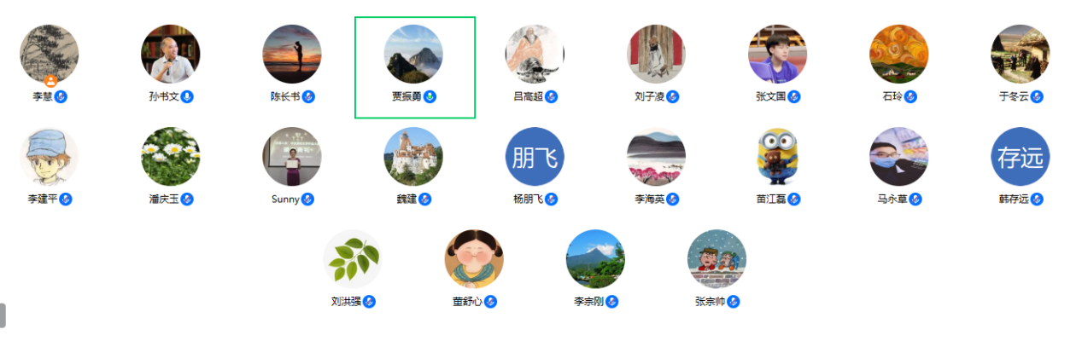1082x341 pixels.
Task: Click the muted microphone icon next to 陈长书
Action: coord(308,96)
